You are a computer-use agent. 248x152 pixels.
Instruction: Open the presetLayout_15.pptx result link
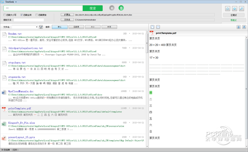(22, 137)
